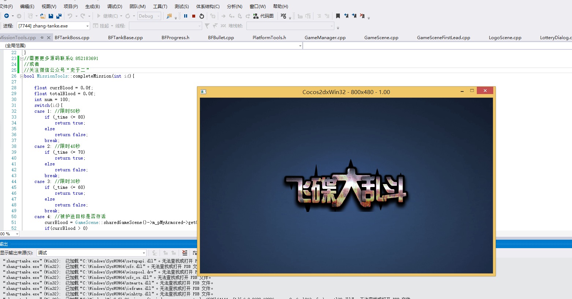Open the 帮助(H) menu
The height and width of the screenshot is (299, 572).
tap(281, 6)
